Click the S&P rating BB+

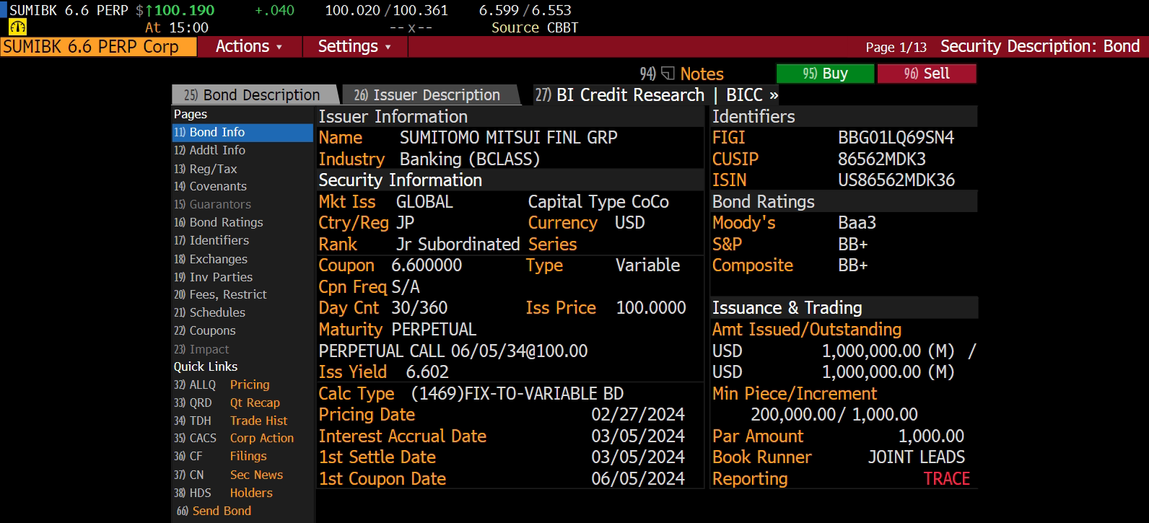click(x=852, y=245)
